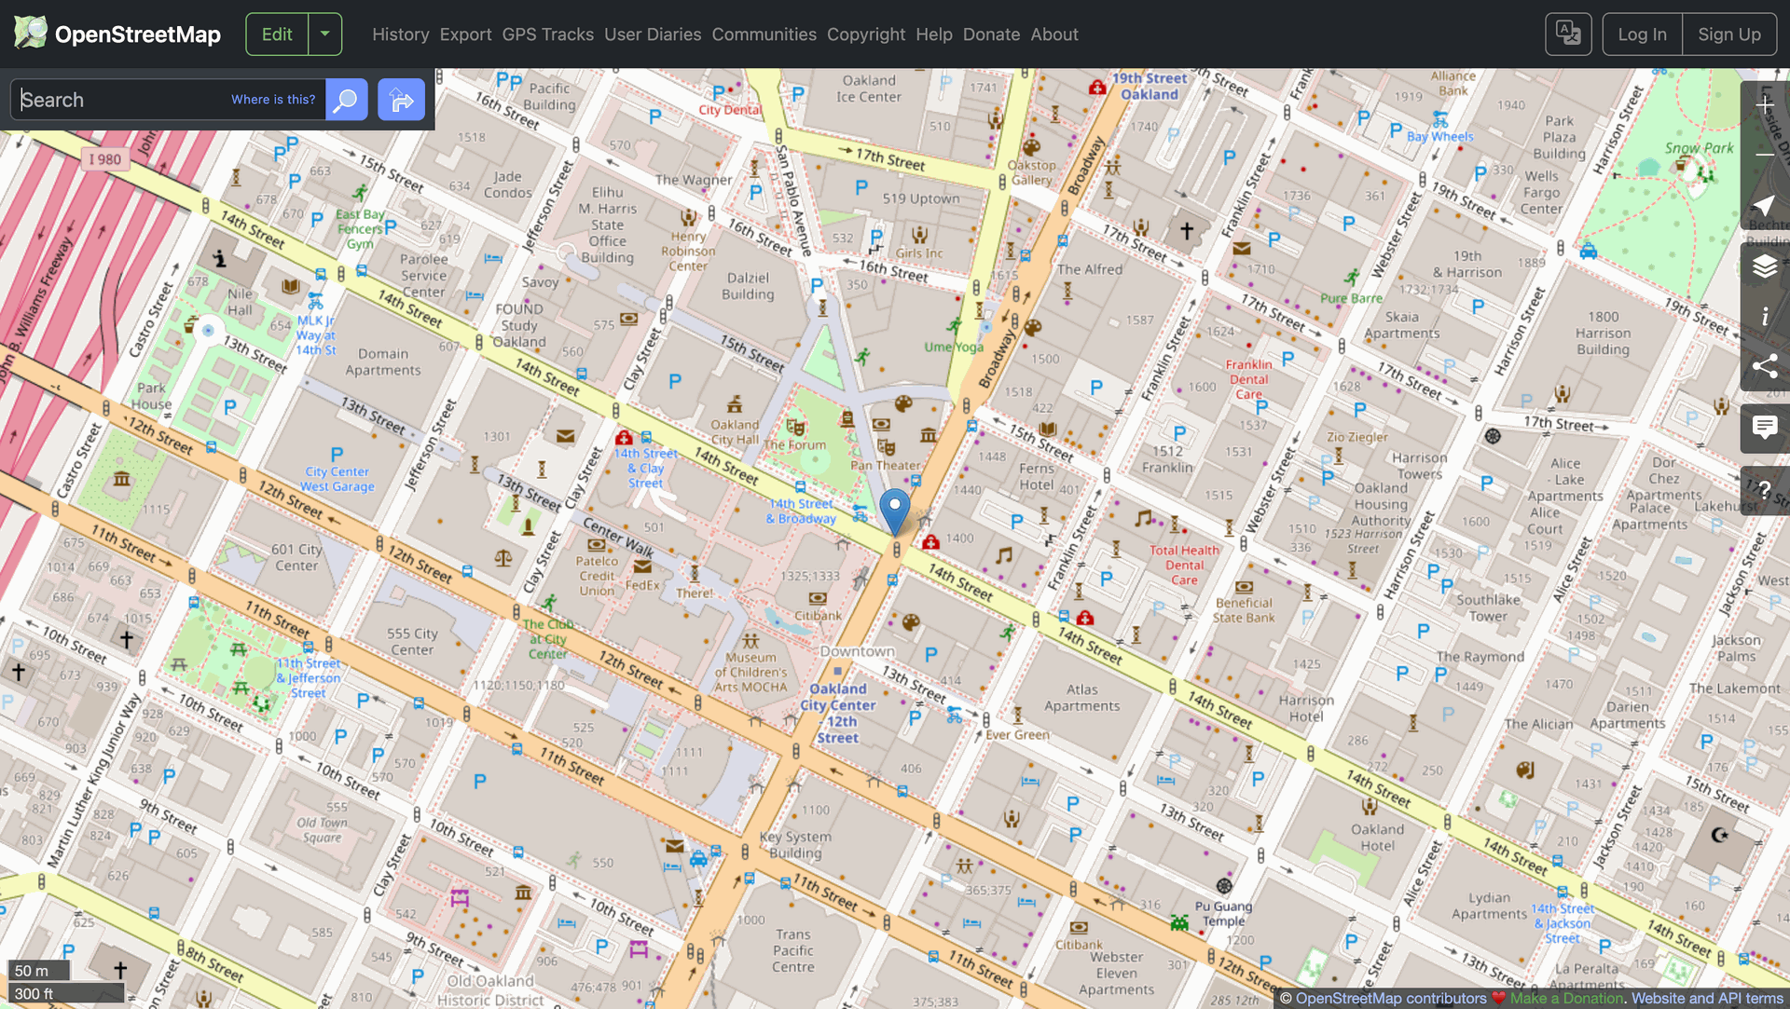Click the Harrison Hotel label

(1306, 708)
